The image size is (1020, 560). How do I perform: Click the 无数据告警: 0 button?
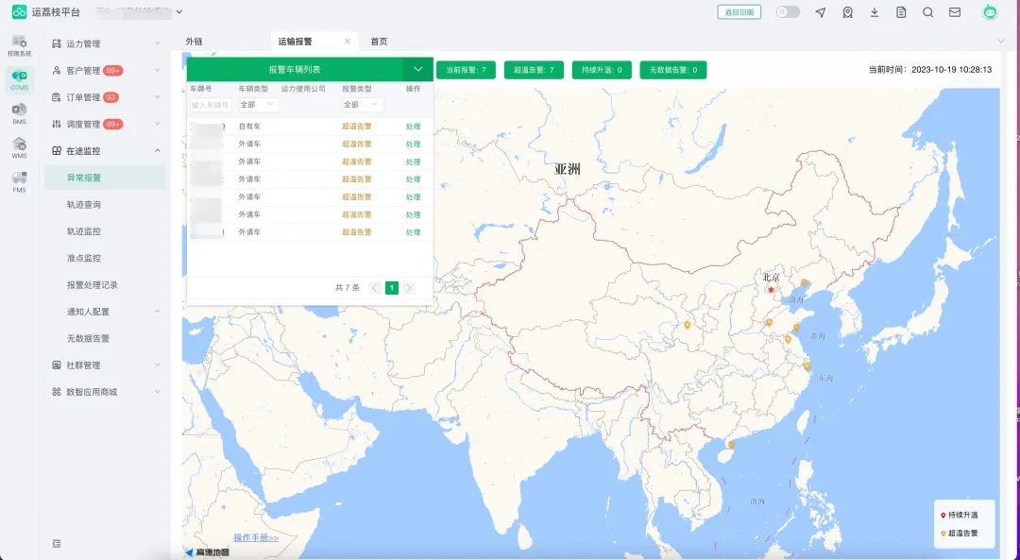pyautogui.click(x=673, y=70)
